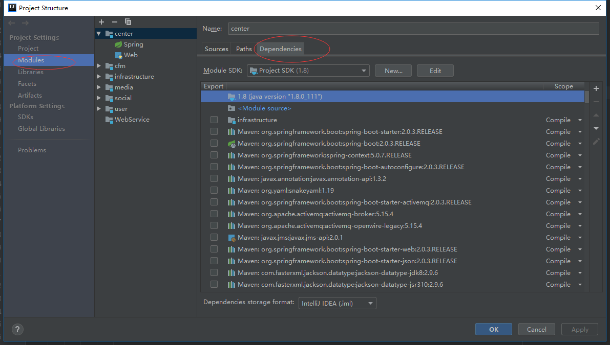The width and height of the screenshot is (610, 345).
Task: Toggle export for spring-boot-starter:2.0.3.RELEASE
Action: coord(214,131)
